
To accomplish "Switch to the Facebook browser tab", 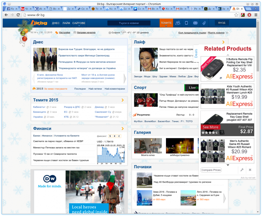I will pyautogui.click(x=12, y=9).
